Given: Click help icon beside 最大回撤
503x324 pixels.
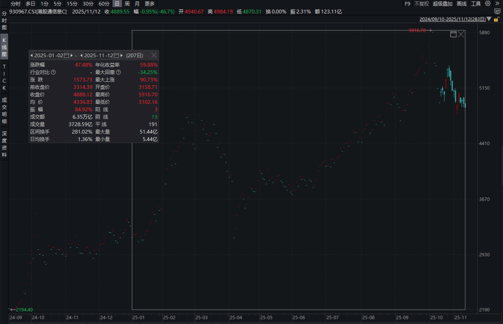Looking at the screenshot, I should [118, 72].
